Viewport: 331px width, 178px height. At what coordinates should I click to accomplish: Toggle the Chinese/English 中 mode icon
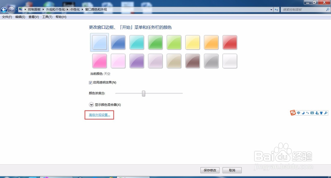pos(299,113)
